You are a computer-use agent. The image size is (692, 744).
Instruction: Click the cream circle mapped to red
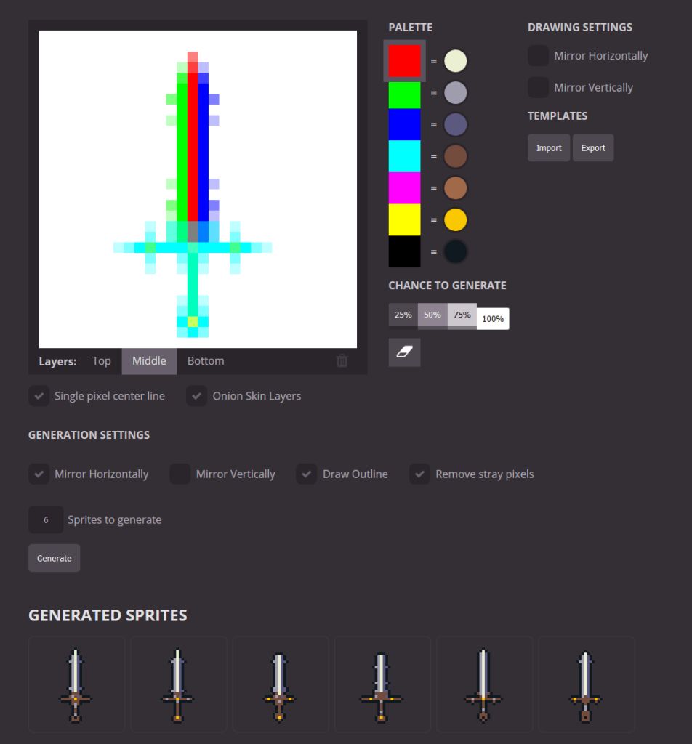click(456, 60)
